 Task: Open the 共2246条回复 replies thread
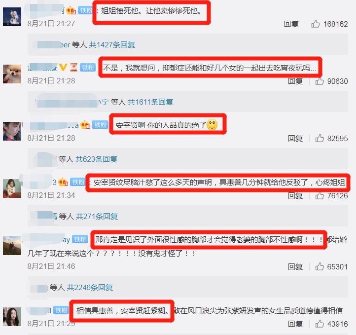pos(90,287)
